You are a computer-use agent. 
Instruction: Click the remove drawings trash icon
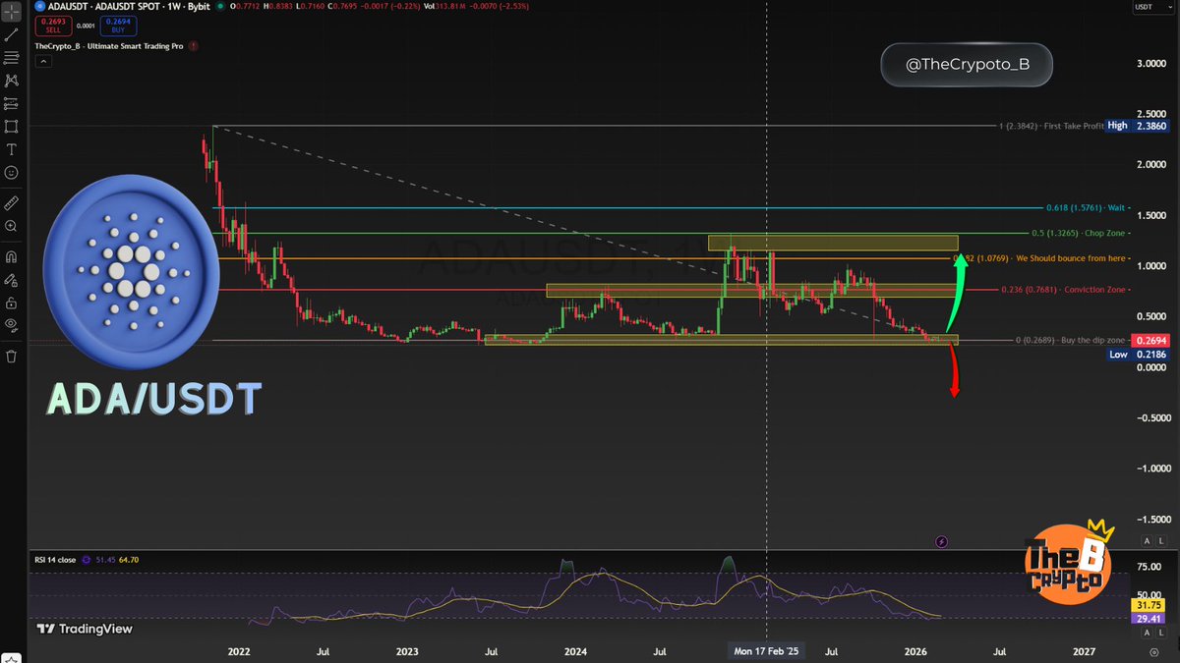tap(12, 355)
